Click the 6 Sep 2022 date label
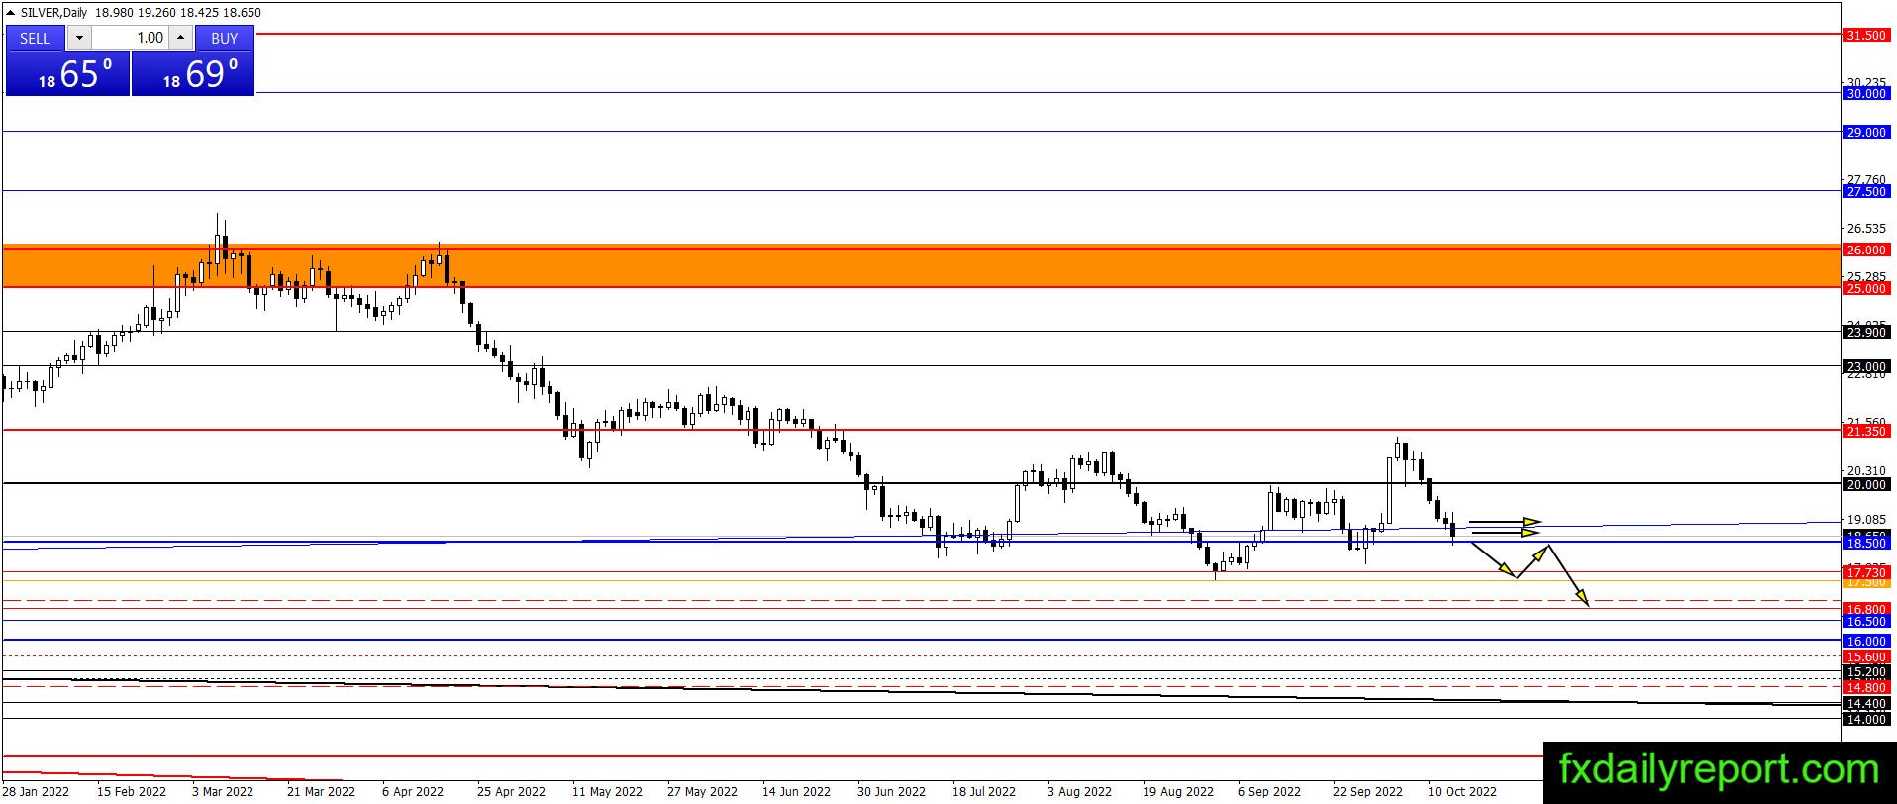Screen dimensions: 1897x804 click(1269, 791)
